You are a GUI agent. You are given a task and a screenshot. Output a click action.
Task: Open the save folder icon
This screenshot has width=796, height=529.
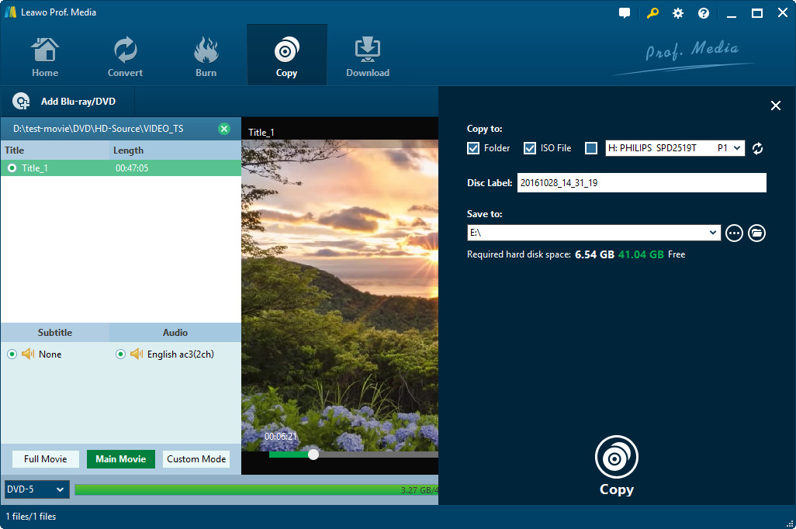point(756,233)
